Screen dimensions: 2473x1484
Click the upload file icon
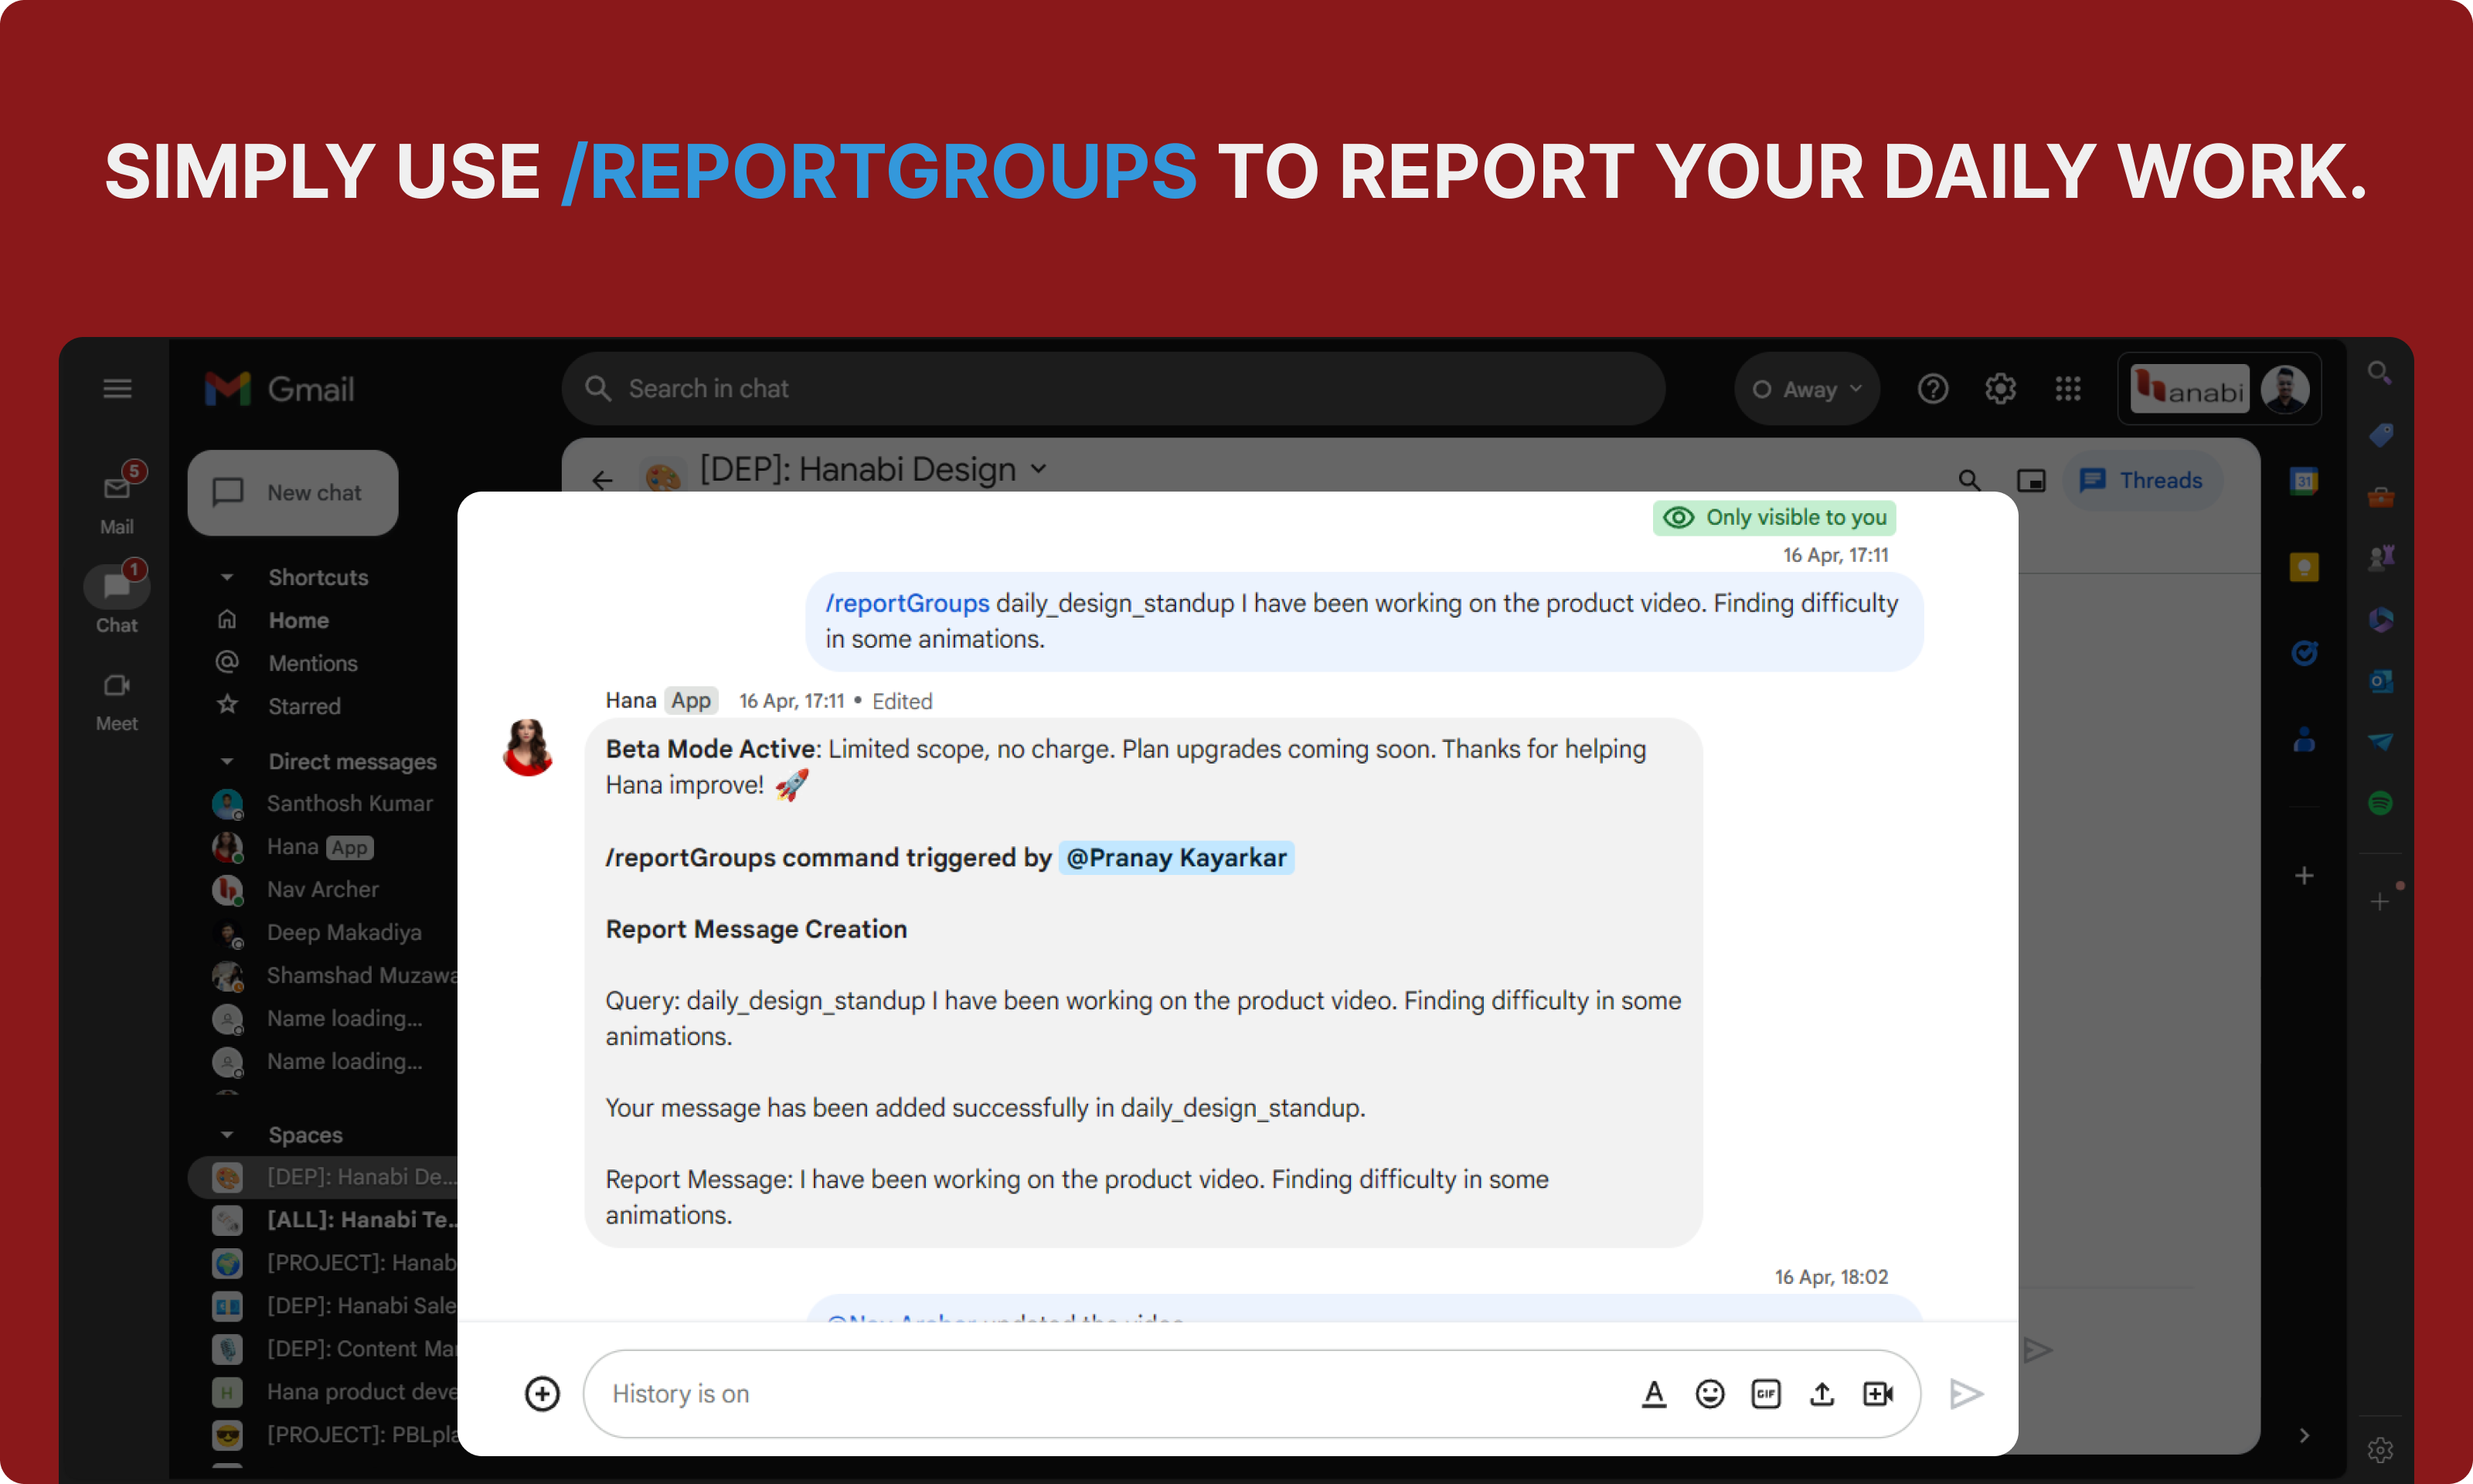1822,1393
